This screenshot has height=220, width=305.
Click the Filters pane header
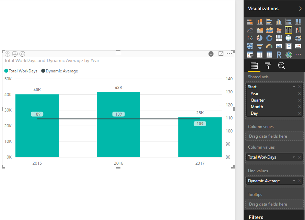[x=256, y=217]
